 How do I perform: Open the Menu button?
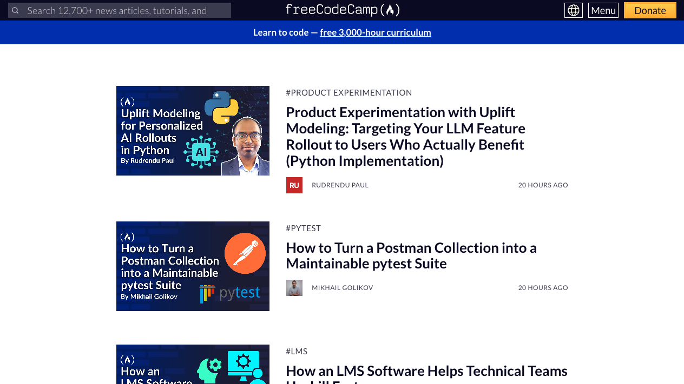(603, 10)
